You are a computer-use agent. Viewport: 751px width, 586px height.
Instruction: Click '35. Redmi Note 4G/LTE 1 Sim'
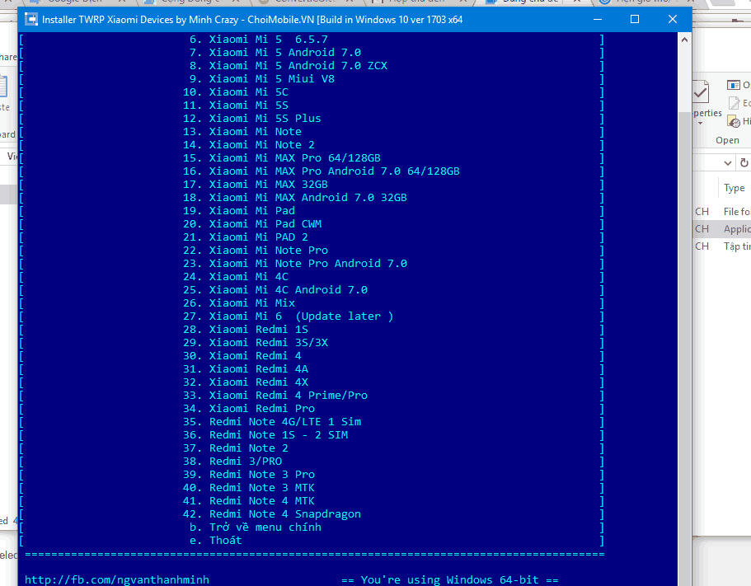coord(272,422)
